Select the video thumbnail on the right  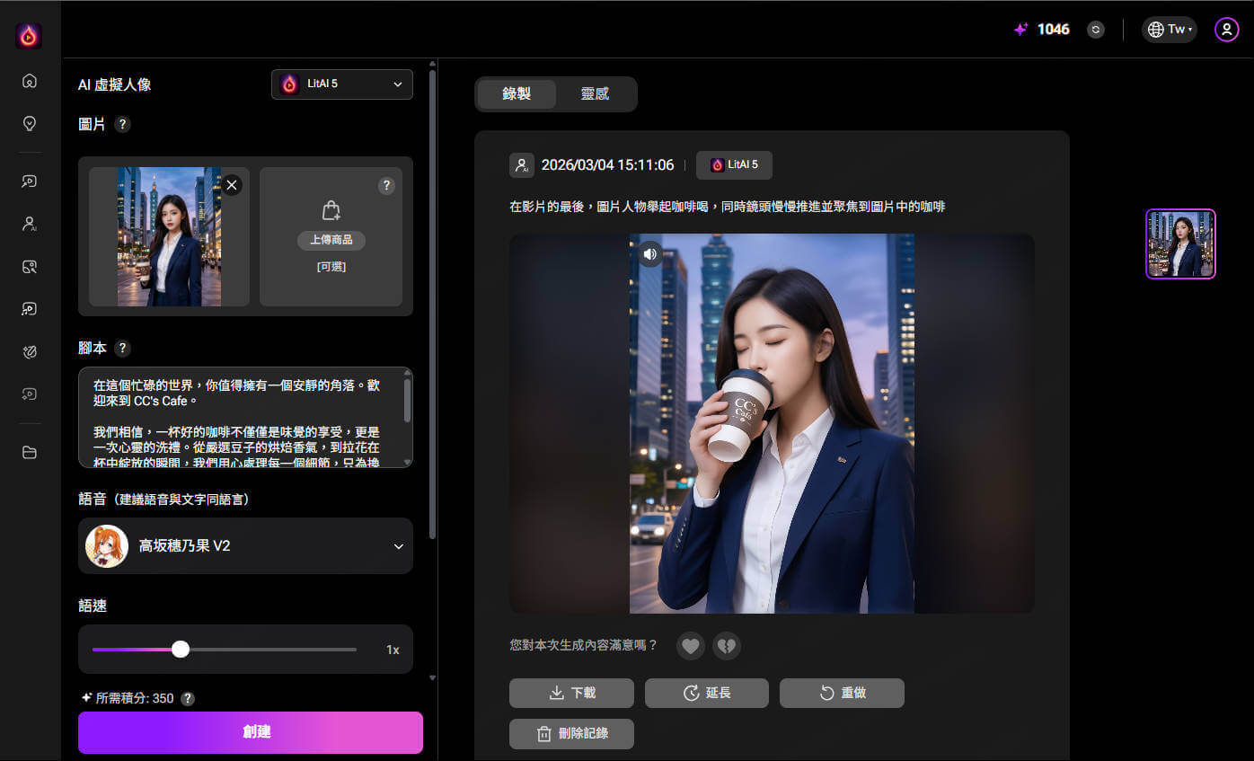point(1180,243)
